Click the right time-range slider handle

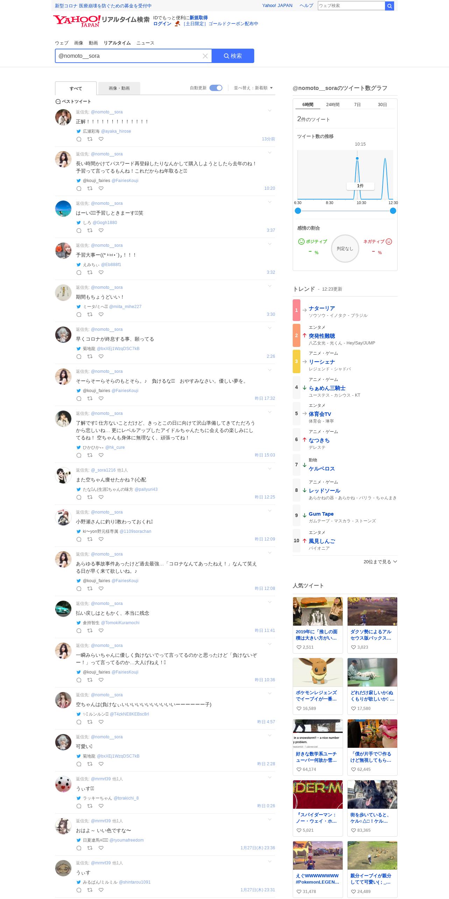(x=393, y=211)
